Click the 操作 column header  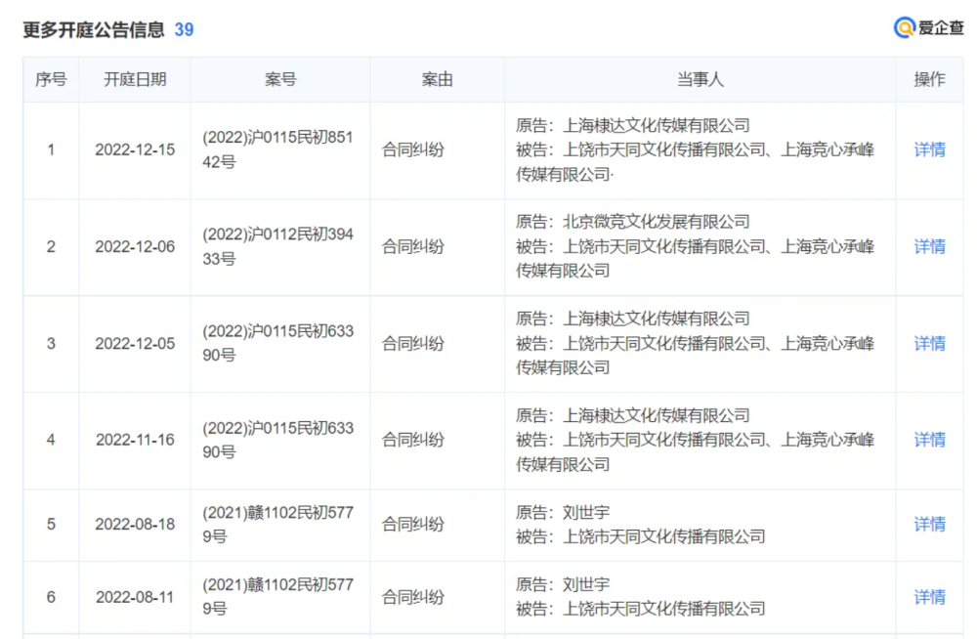pyautogui.click(x=929, y=79)
